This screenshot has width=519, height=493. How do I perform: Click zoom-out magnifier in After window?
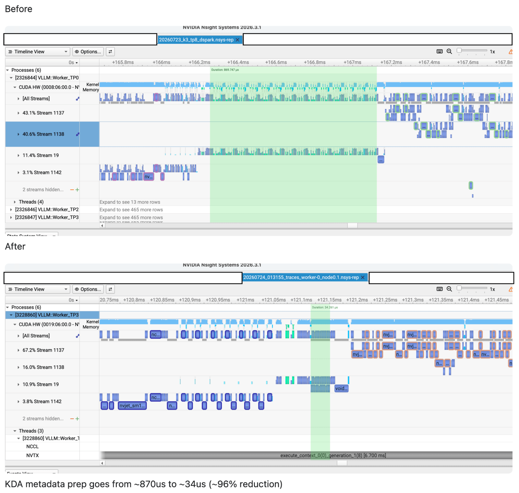[449, 289]
